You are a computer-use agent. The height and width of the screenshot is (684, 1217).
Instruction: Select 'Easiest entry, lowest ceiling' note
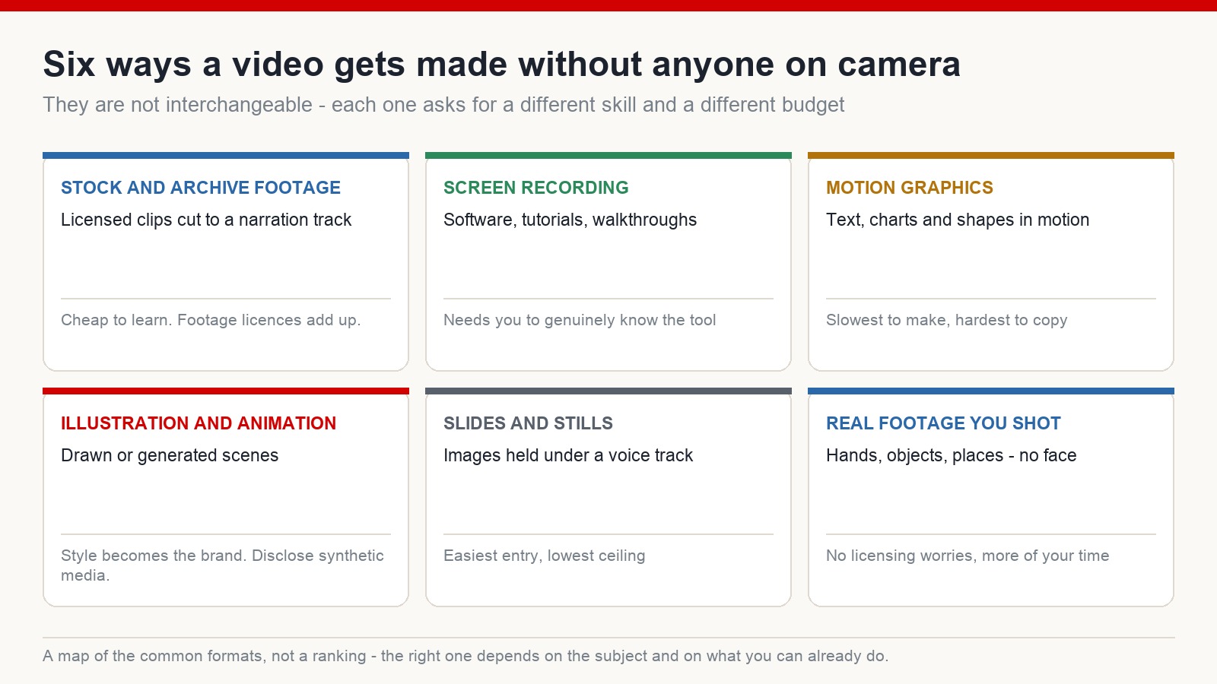click(545, 556)
